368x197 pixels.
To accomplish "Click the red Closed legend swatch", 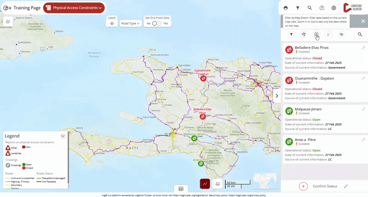I will (24, 168).
